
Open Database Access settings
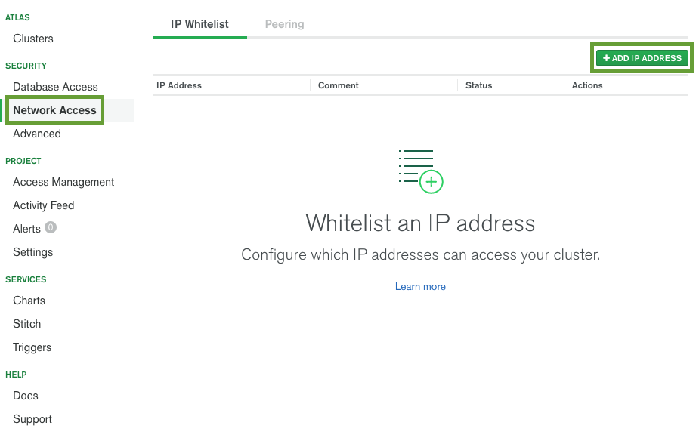coord(55,87)
